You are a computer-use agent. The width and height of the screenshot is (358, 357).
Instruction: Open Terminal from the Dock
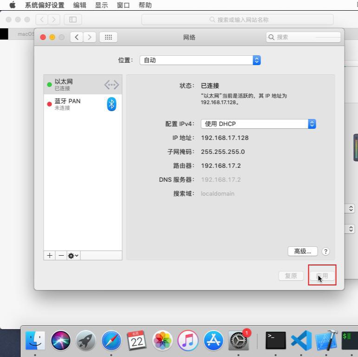pos(275,341)
